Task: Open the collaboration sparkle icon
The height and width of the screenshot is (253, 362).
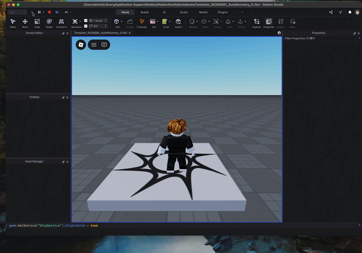Action: coord(340,12)
